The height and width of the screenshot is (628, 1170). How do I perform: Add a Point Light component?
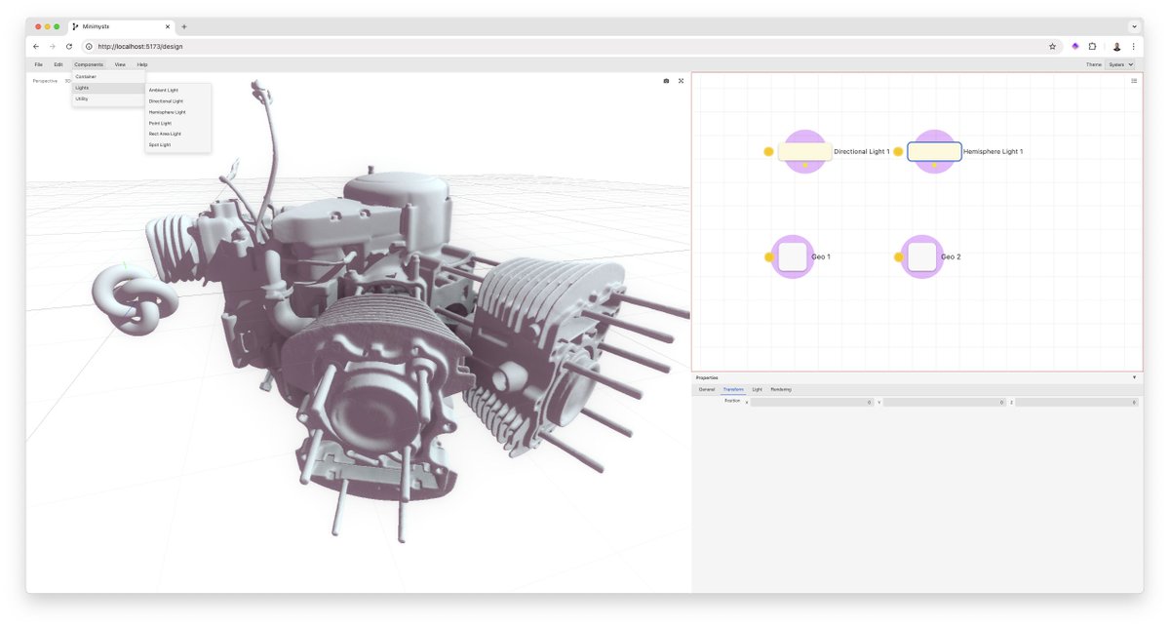coord(177,123)
